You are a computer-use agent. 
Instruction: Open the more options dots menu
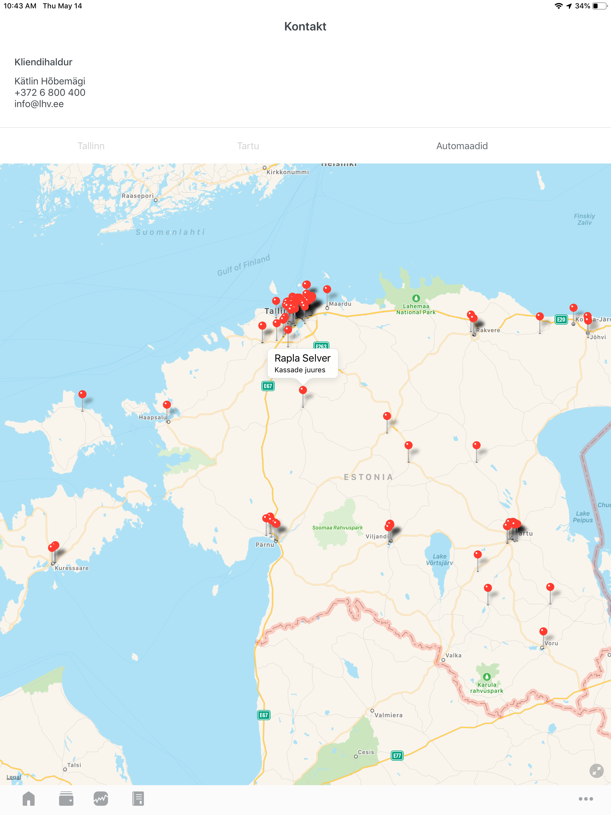pyautogui.click(x=585, y=799)
